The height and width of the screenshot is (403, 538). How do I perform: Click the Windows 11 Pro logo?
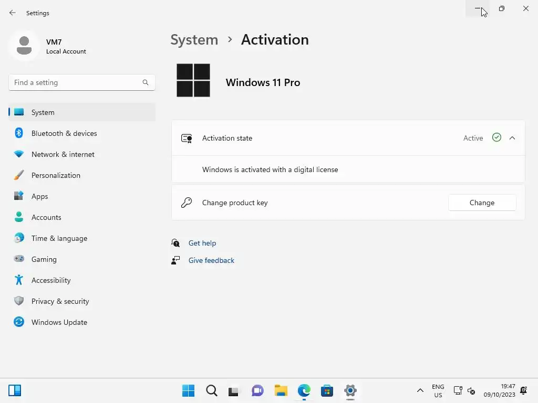point(193,80)
